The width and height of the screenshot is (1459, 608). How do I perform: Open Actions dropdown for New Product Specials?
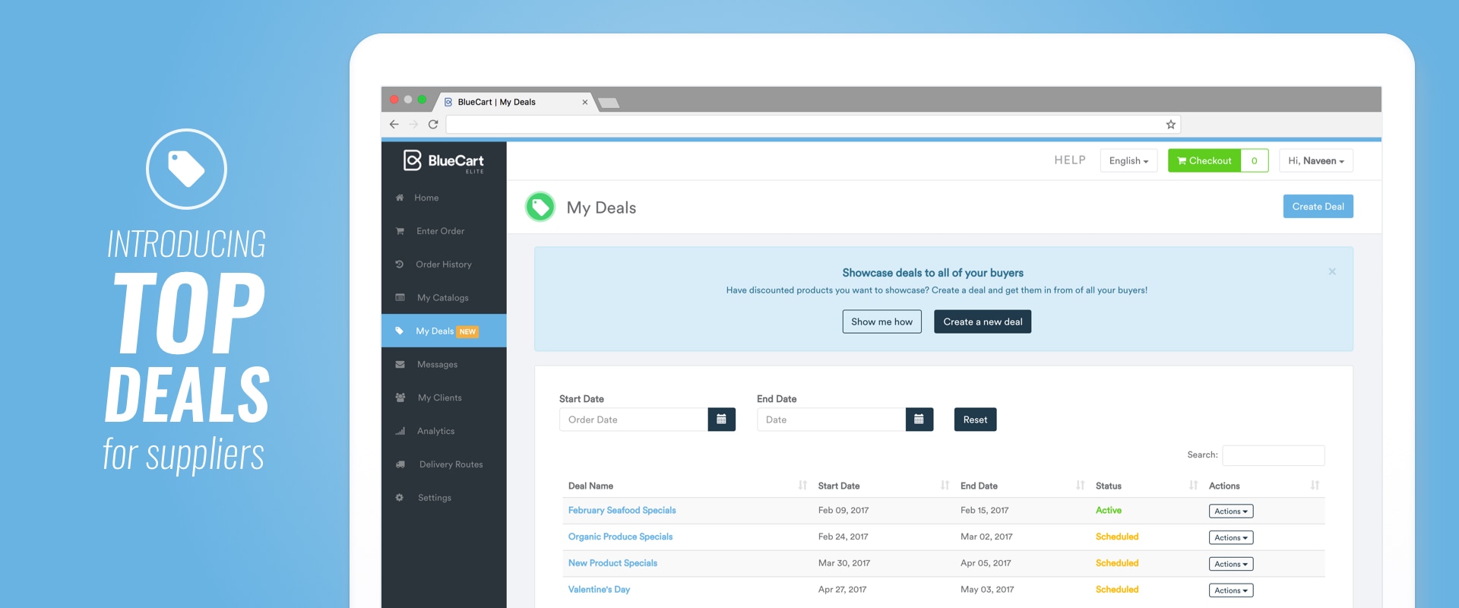coord(1231,564)
